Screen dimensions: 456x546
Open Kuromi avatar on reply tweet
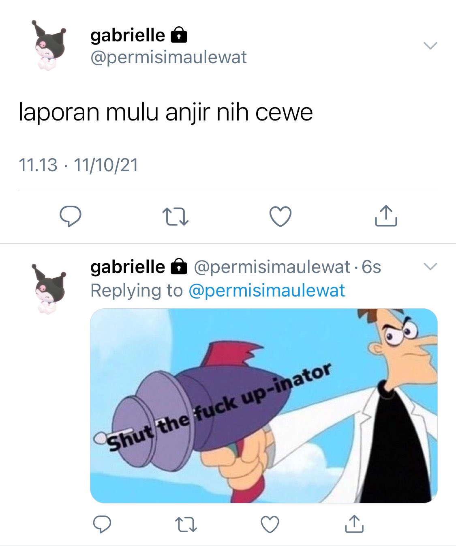pos(49,288)
